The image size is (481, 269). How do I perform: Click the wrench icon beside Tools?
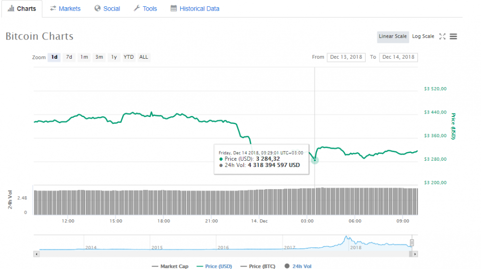point(137,8)
